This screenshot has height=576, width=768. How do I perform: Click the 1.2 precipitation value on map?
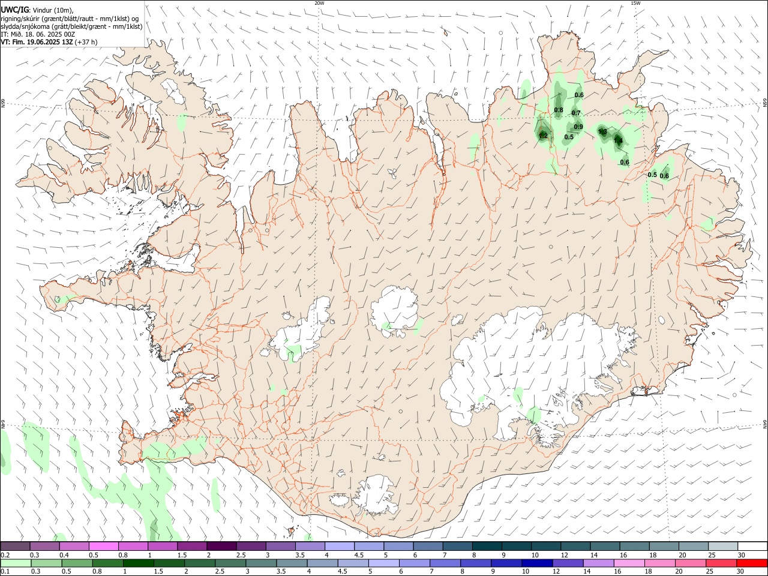tap(543, 136)
